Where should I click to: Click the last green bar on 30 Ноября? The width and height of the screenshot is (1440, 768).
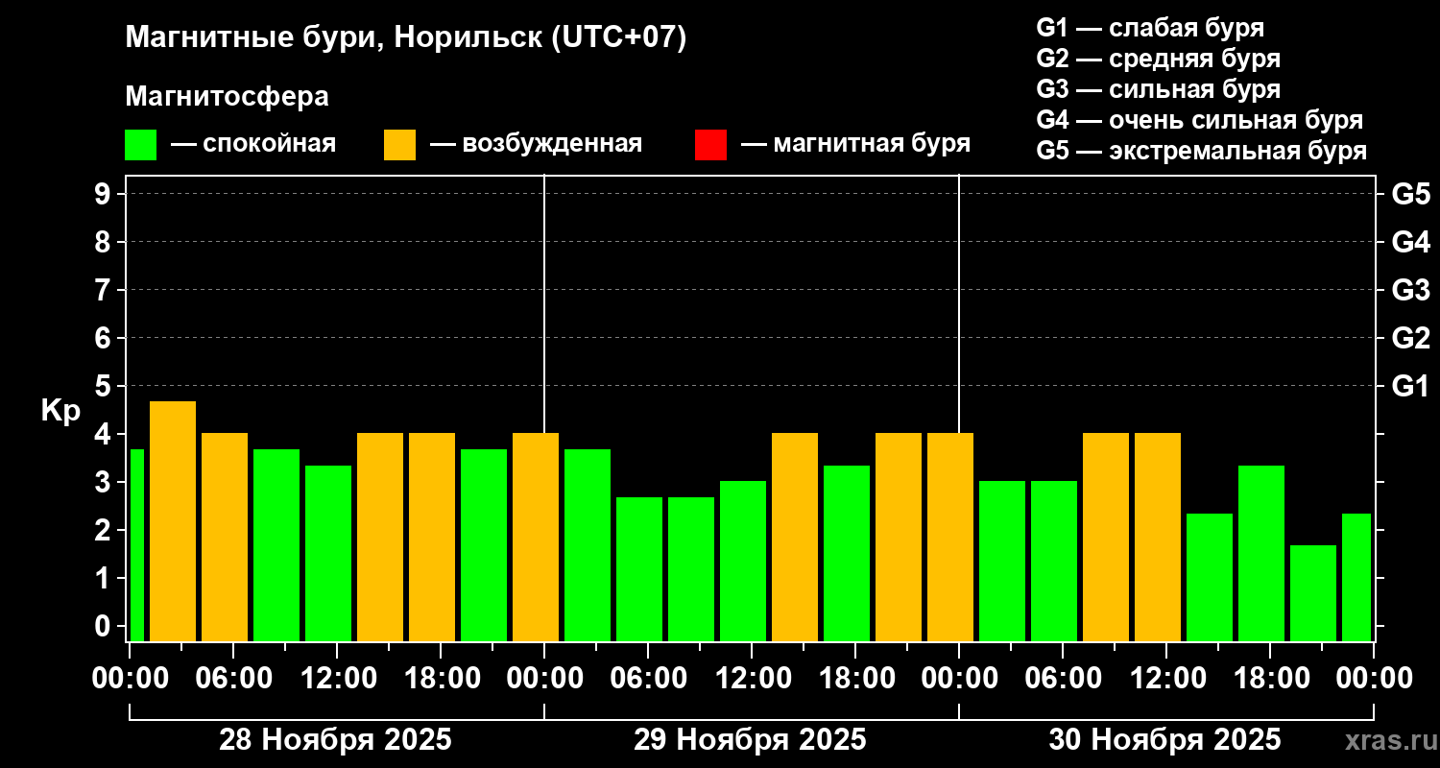coord(1356,577)
